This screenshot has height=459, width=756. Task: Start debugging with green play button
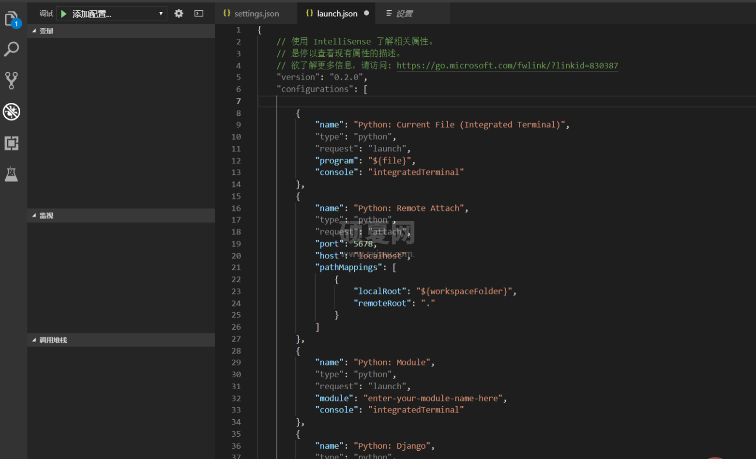64,13
